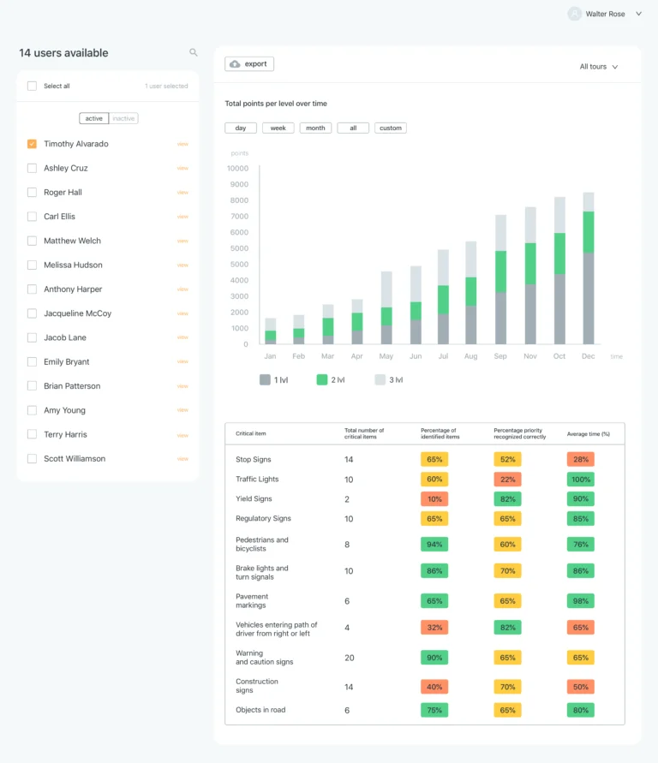Expand the Walter Rose account menu arrow
Image resolution: width=658 pixels, height=763 pixels.
[x=638, y=14]
